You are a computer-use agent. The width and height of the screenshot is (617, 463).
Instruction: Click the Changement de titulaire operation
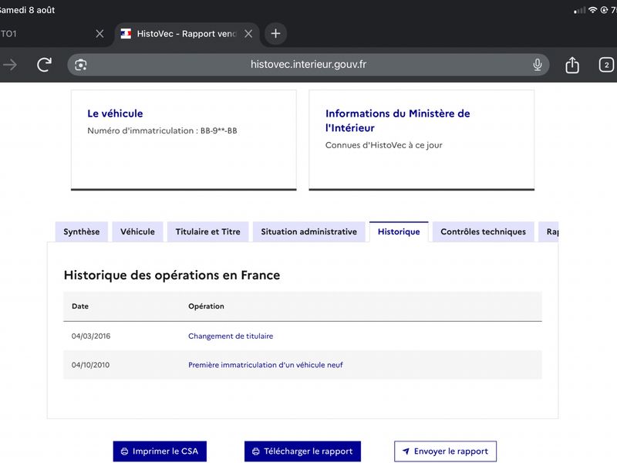(x=231, y=336)
